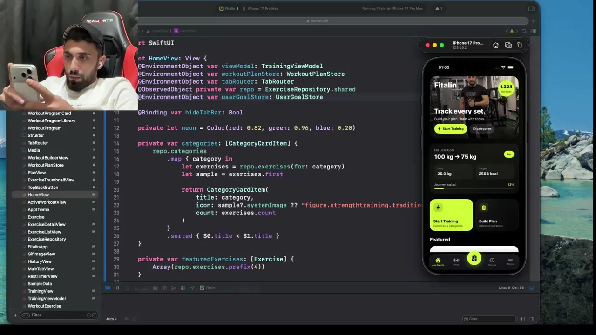This screenshot has width=596, height=335.
Task: Click the neon Color definition on line 12
Action: pos(246,128)
